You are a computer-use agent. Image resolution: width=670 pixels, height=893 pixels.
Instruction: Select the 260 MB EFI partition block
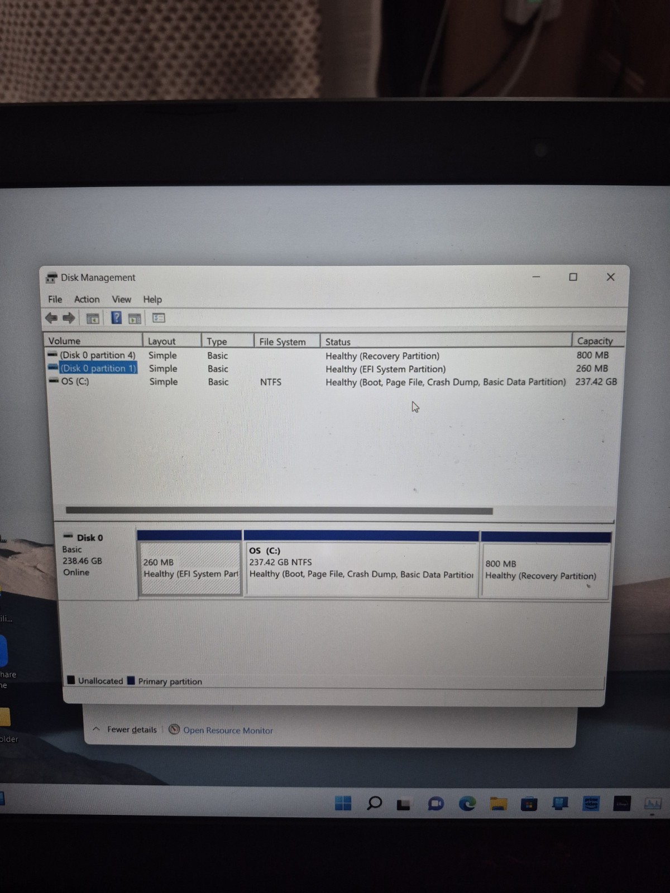coord(190,568)
